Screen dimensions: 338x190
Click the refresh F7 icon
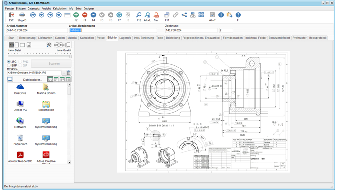pos(119,15)
